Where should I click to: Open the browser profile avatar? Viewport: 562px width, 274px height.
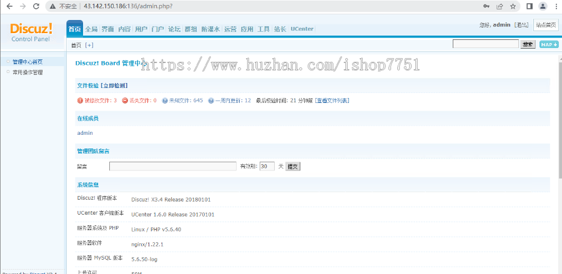tap(543, 6)
